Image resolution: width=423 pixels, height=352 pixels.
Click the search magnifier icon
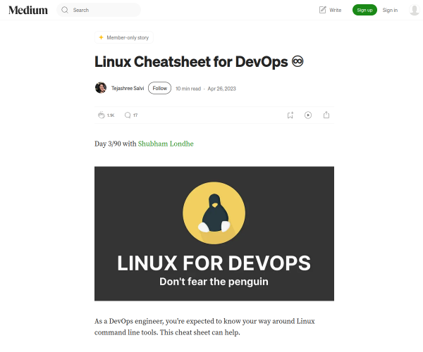pyautogui.click(x=65, y=10)
